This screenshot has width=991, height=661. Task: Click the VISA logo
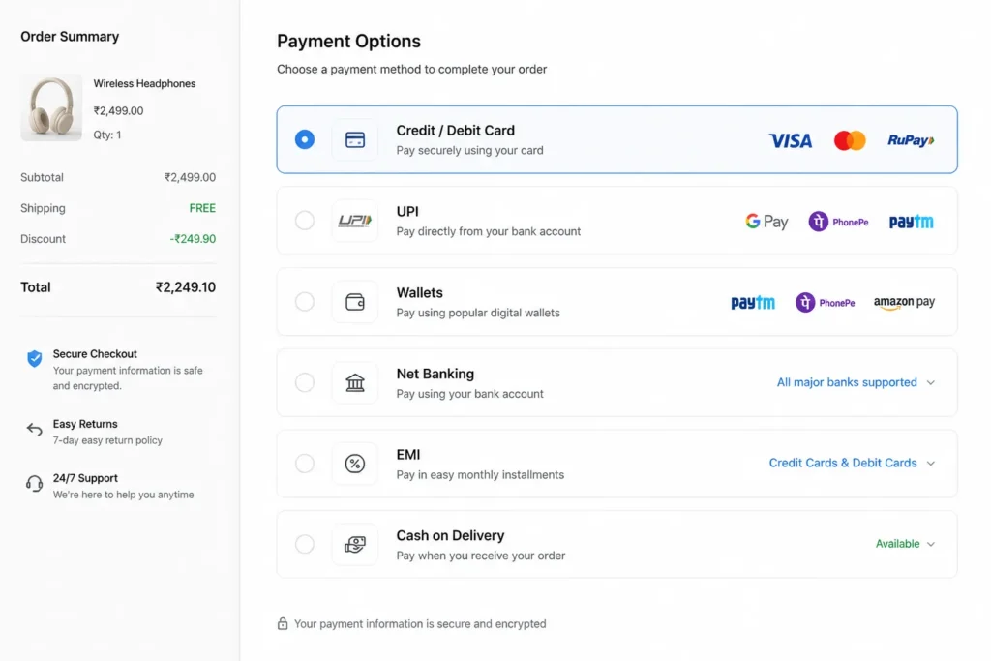point(790,140)
